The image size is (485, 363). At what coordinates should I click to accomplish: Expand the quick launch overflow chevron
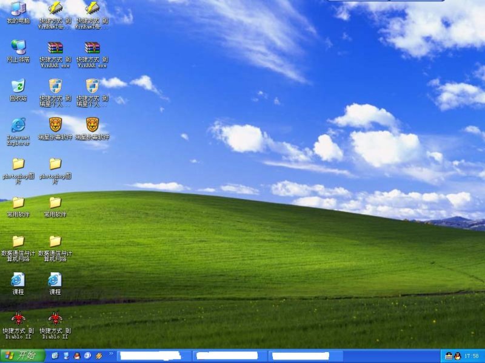click(x=110, y=353)
